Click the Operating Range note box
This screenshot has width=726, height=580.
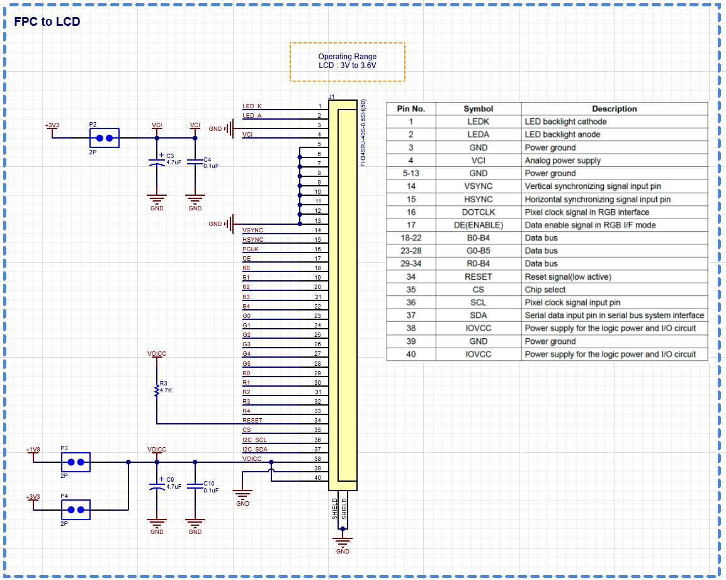347,61
